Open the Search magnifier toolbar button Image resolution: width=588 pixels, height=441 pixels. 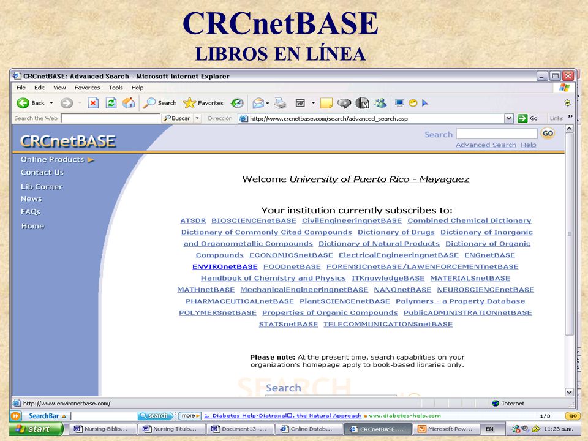[160, 103]
